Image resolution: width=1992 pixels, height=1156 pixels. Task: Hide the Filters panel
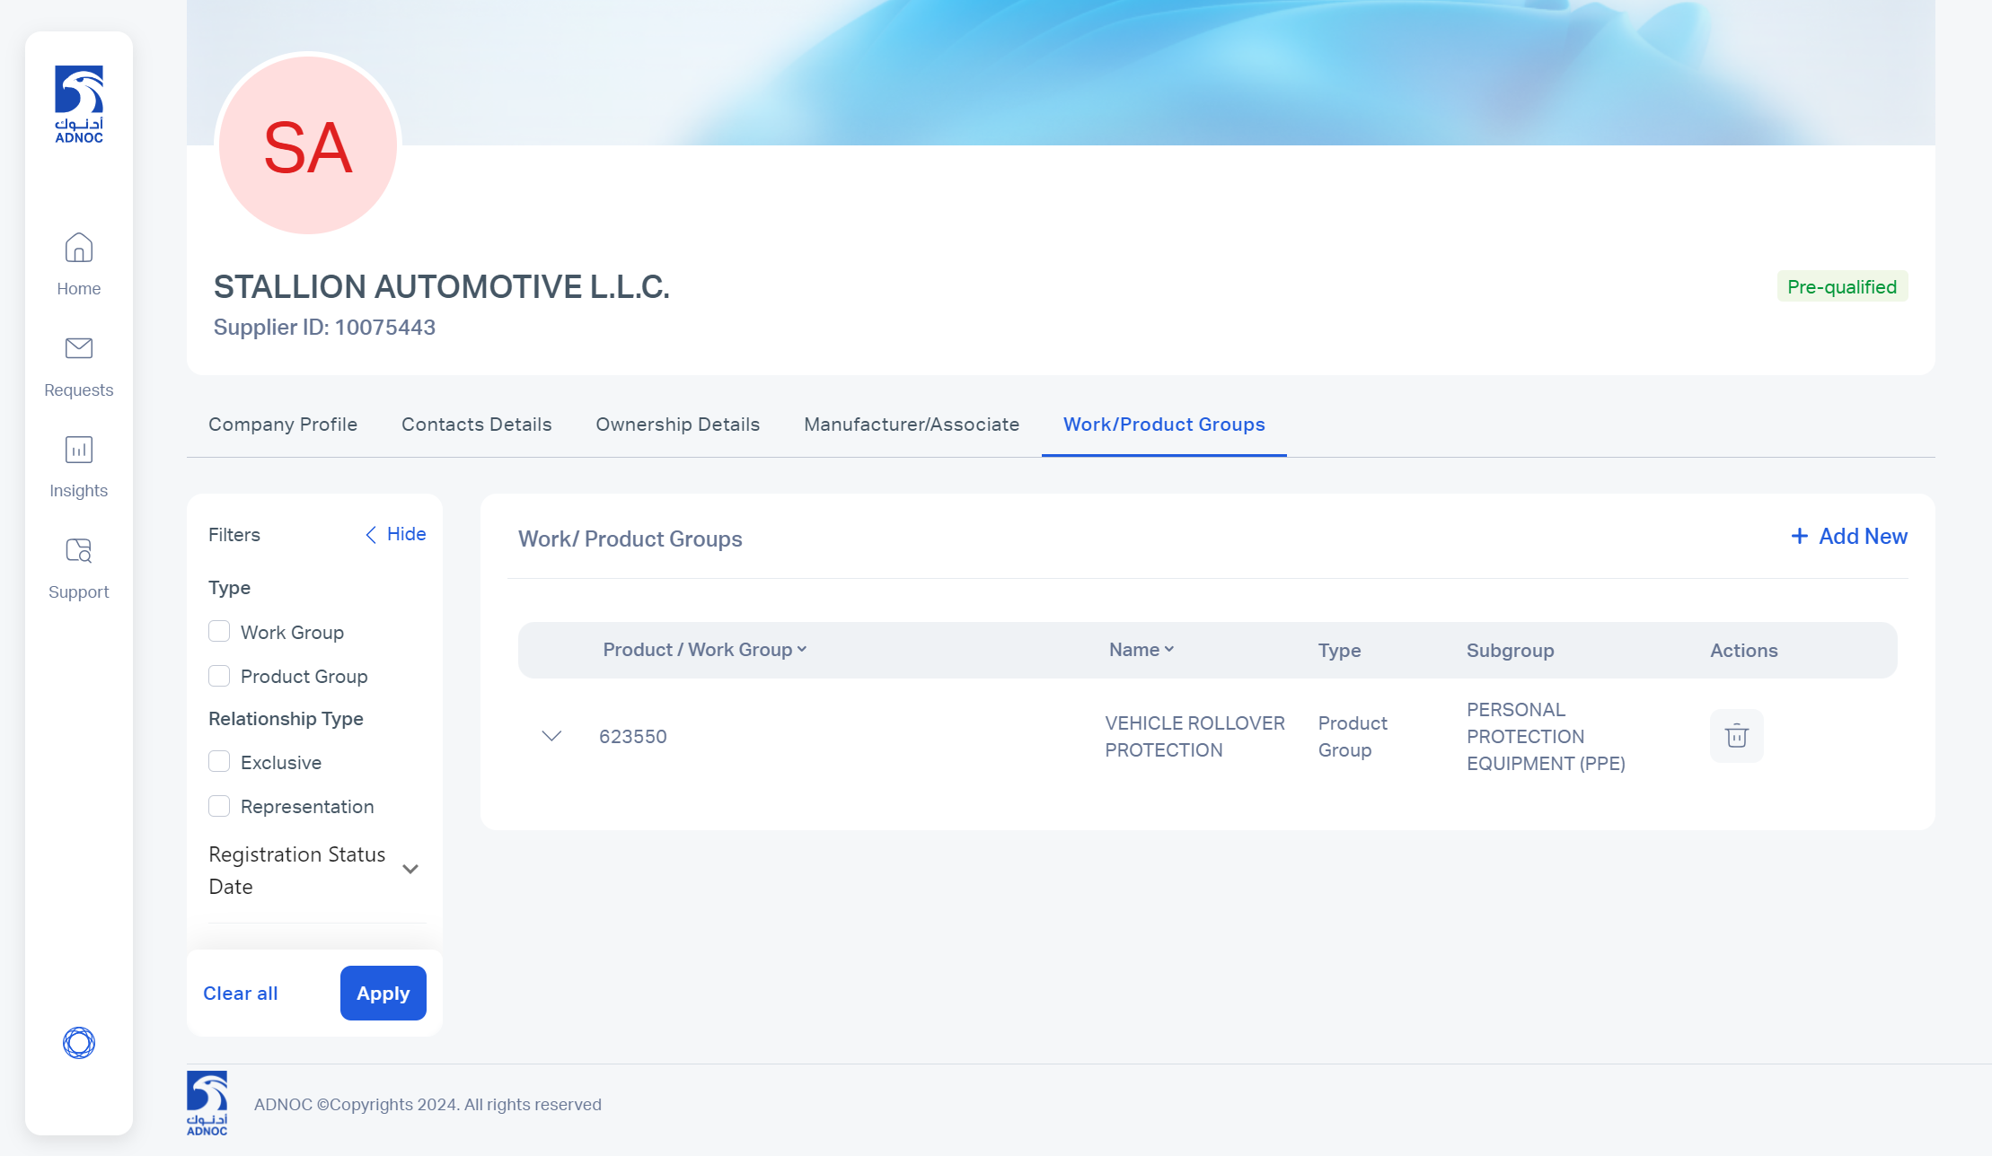click(x=395, y=534)
